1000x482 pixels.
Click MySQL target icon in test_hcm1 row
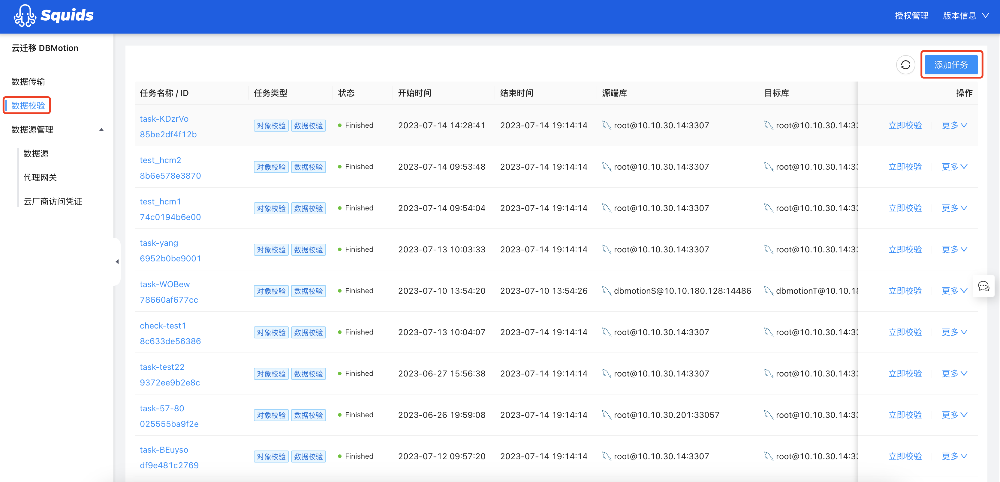pyautogui.click(x=769, y=208)
